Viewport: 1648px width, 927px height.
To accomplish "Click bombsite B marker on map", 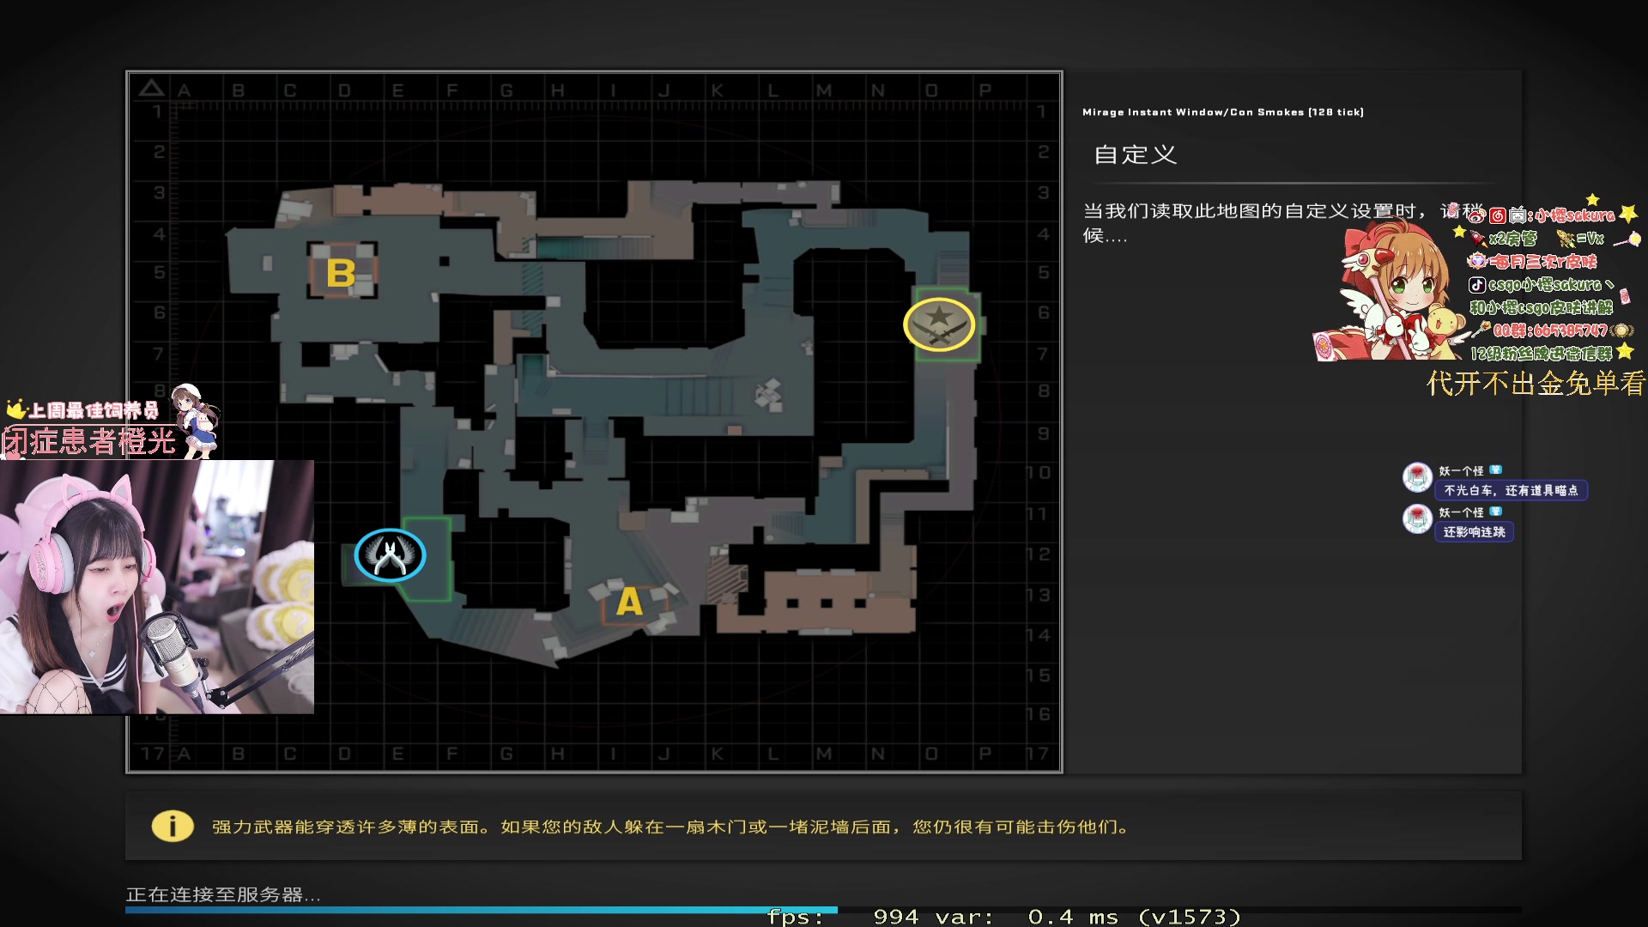I will (341, 273).
